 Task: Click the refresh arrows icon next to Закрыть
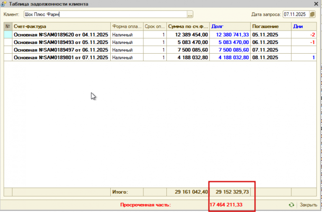click(x=291, y=205)
